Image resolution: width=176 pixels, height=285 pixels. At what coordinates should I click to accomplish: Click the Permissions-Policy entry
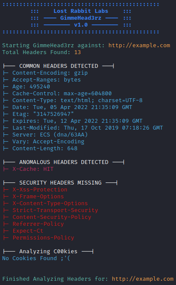[43, 238]
